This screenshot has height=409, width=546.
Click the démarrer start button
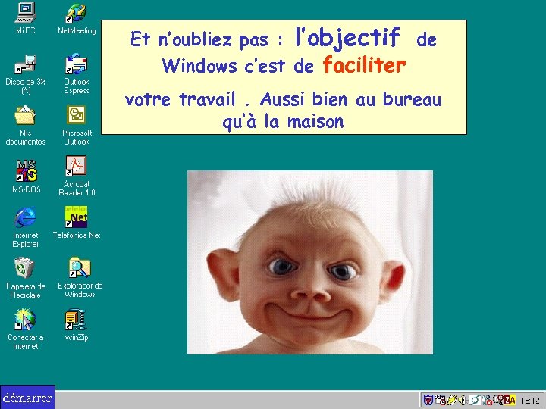pyautogui.click(x=27, y=397)
